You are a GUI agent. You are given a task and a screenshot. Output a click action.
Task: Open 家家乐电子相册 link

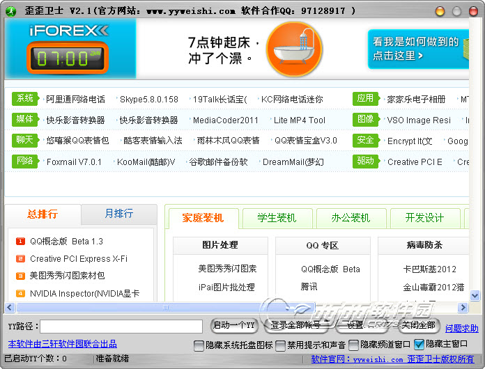[416, 99]
